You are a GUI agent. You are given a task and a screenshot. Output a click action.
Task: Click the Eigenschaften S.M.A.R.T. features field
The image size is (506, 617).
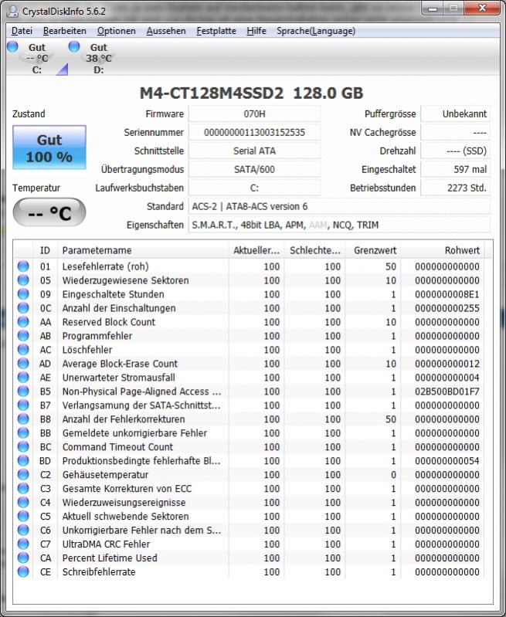tap(339, 225)
